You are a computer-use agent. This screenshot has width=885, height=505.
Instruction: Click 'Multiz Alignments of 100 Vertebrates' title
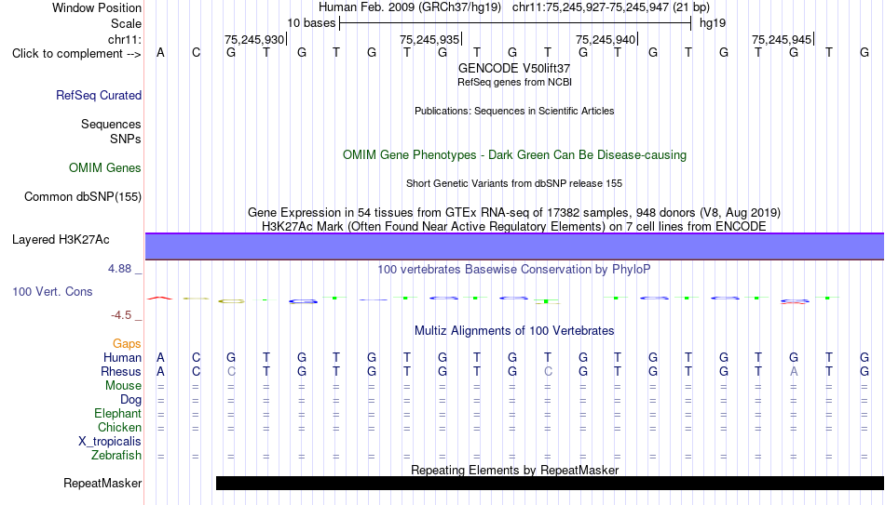514,331
